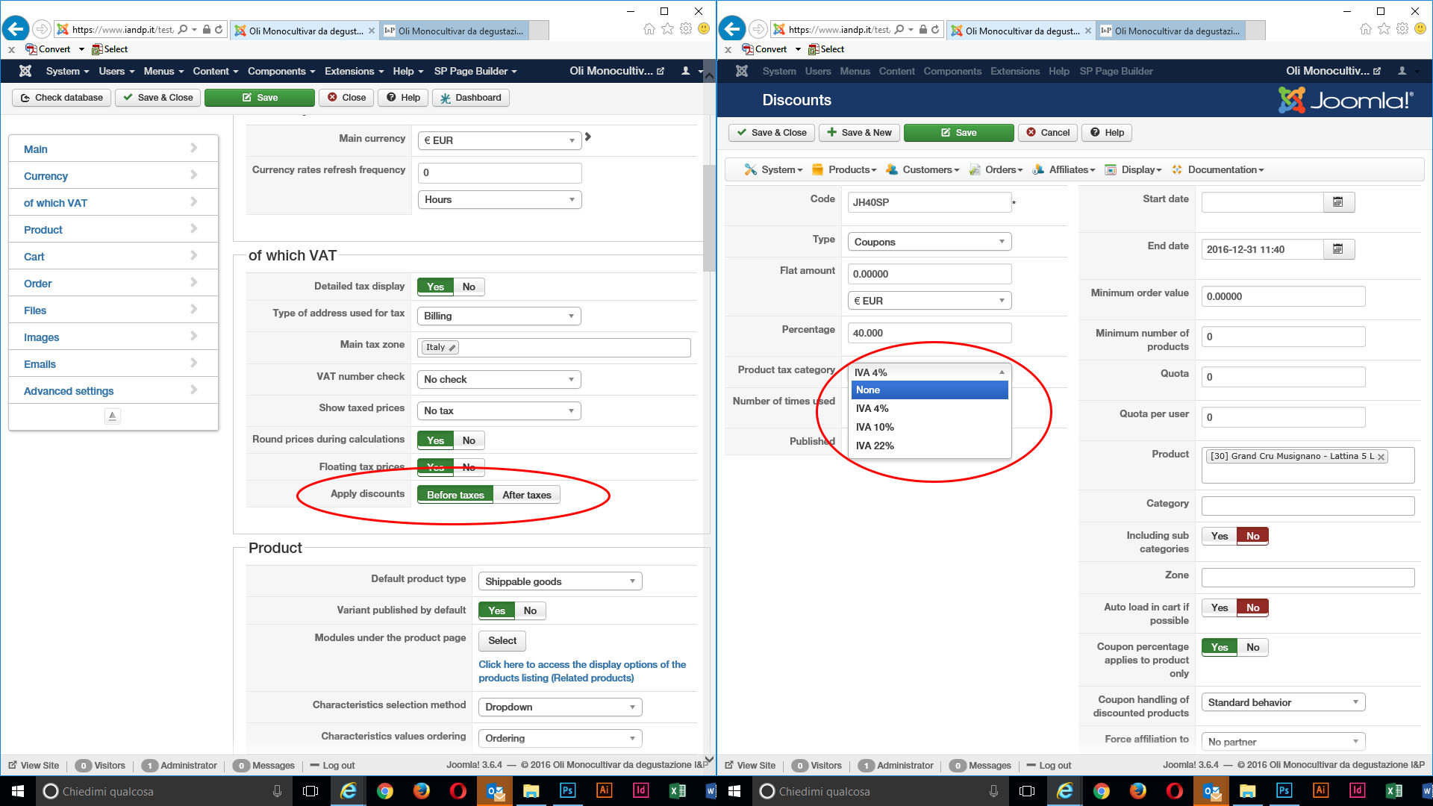This screenshot has width=1433, height=806.
Task: Open the discount Type Coupons dropdown
Action: [x=929, y=242]
